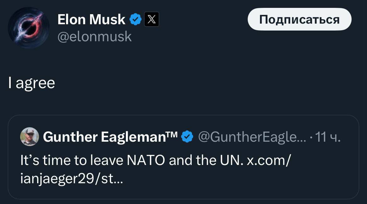Click the "ianjaeger29/st…" truncated link line

(x=71, y=179)
